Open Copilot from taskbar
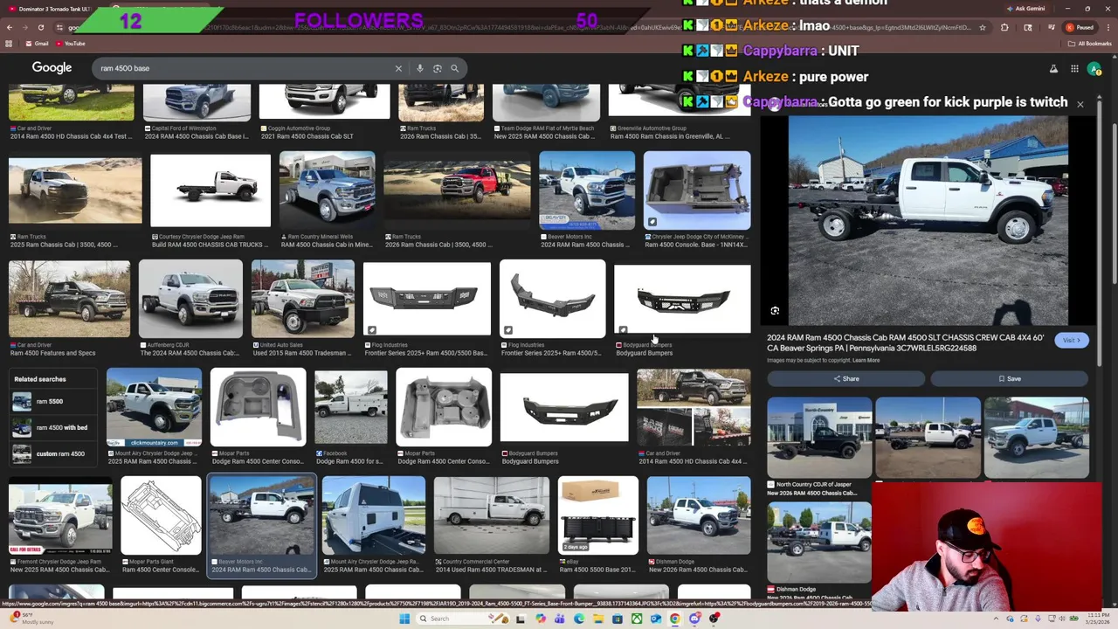1118x629 pixels. pyautogui.click(x=541, y=619)
